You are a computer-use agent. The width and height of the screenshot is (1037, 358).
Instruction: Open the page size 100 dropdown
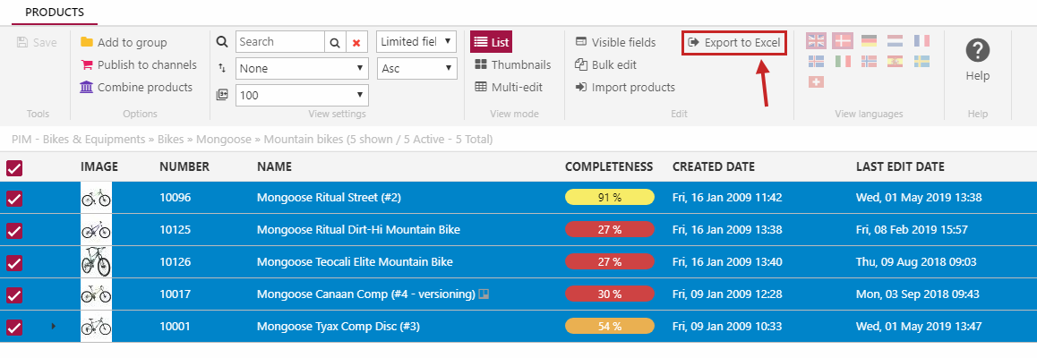[x=302, y=95]
